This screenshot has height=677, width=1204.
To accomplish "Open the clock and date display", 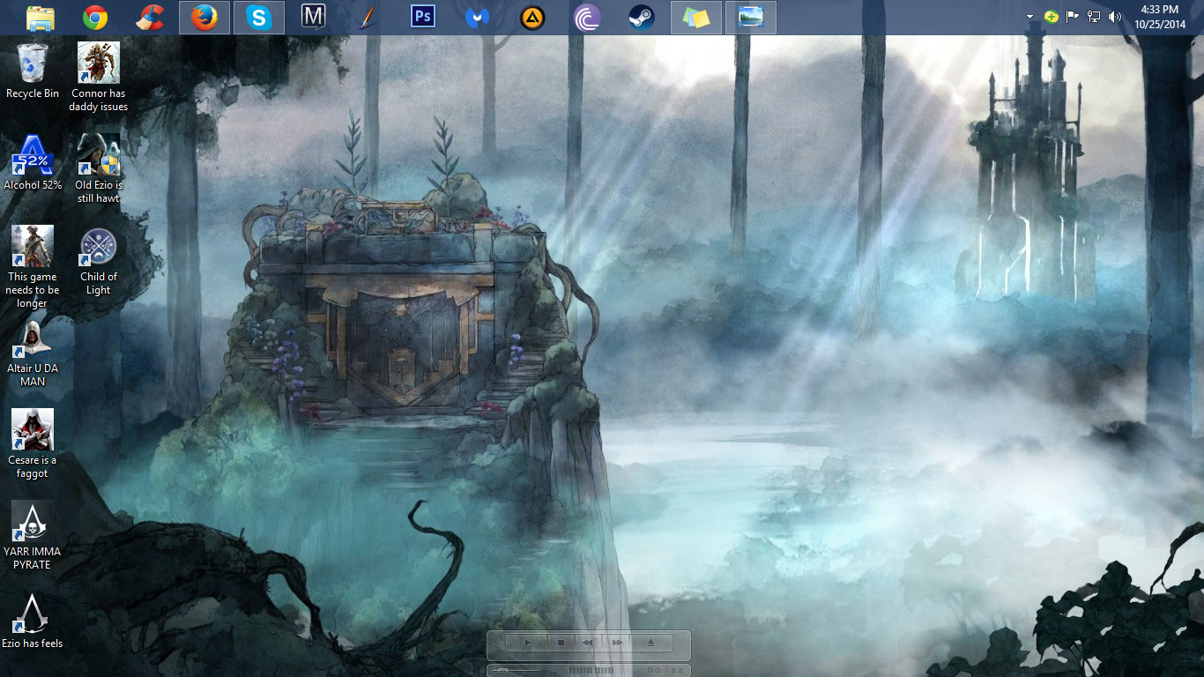I will (x=1160, y=17).
